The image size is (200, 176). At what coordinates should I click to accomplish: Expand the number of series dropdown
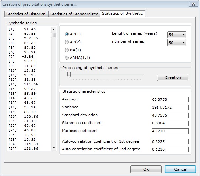coord(177,43)
